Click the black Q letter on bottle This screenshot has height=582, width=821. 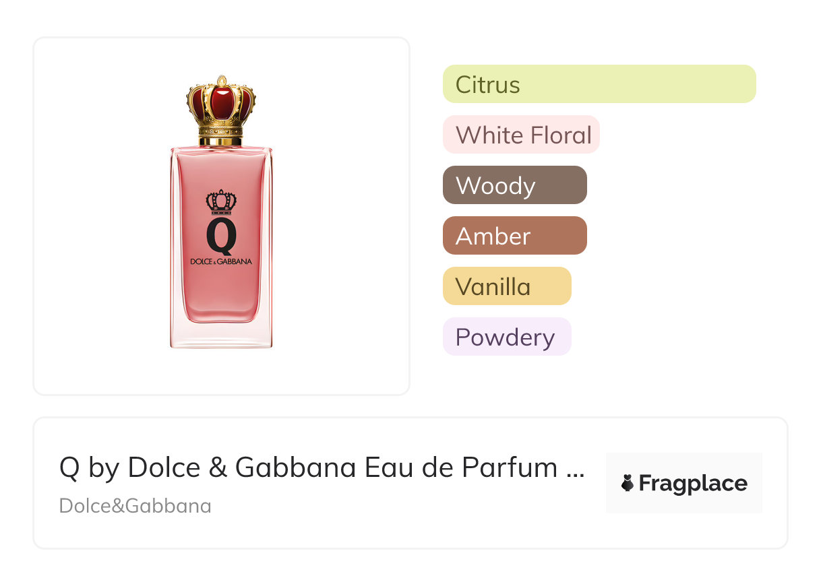221,235
